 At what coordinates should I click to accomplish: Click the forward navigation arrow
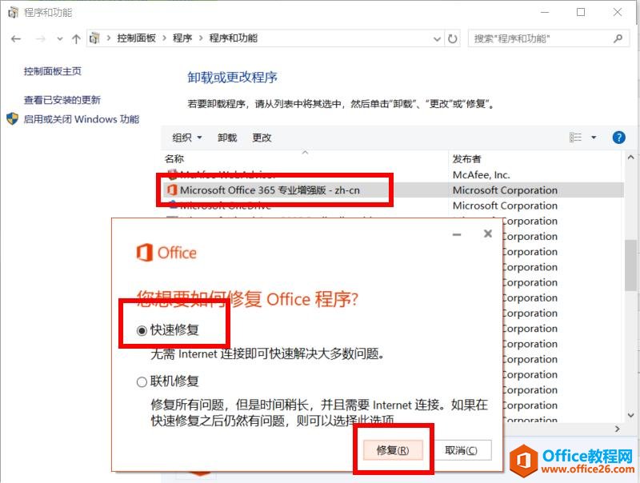coord(41,38)
